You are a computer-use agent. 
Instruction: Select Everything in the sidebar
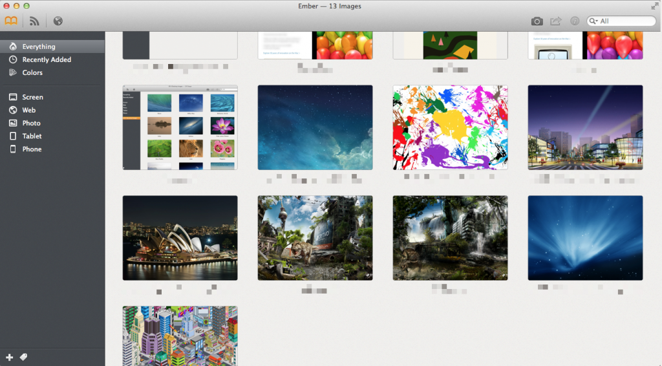(x=39, y=47)
